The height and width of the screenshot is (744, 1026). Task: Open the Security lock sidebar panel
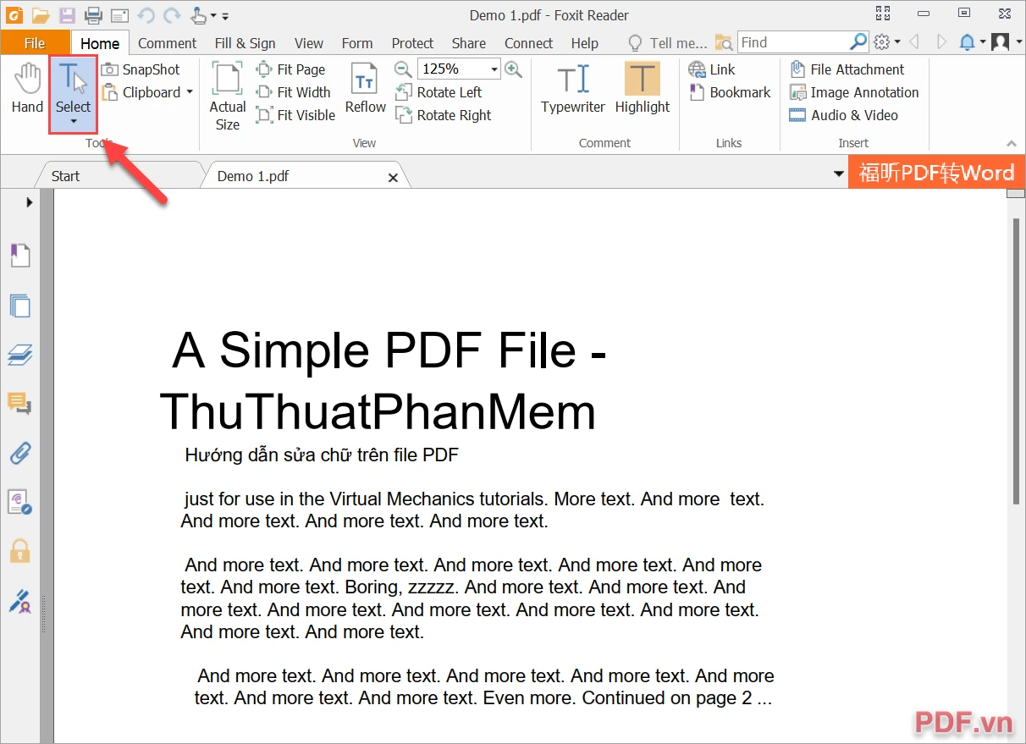click(19, 552)
